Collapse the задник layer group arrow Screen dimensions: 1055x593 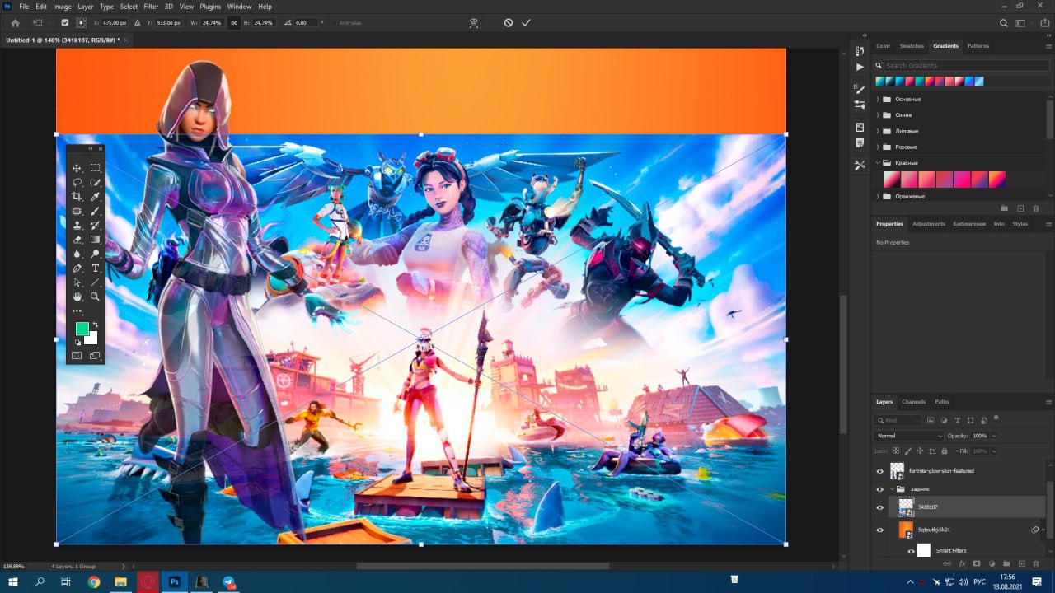(x=893, y=489)
